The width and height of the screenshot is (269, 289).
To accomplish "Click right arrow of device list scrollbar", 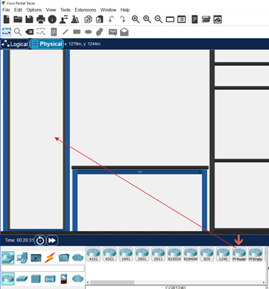I will point(264,282).
